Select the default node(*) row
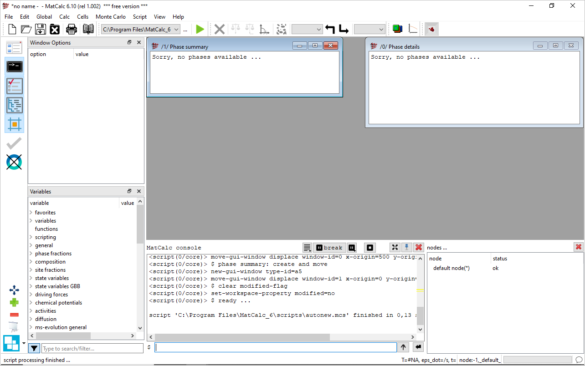Viewport: 585px width, 366px height. tap(505, 268)
